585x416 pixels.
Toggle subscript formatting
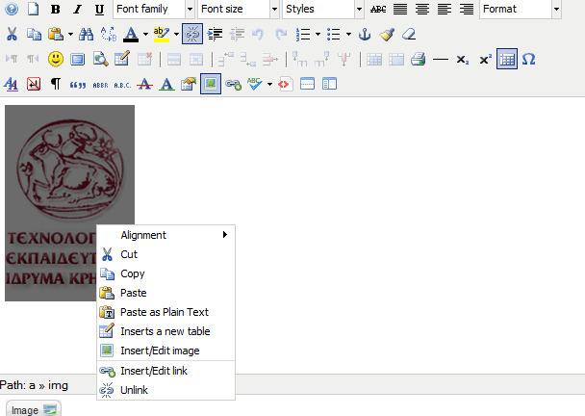click(463, 59)
